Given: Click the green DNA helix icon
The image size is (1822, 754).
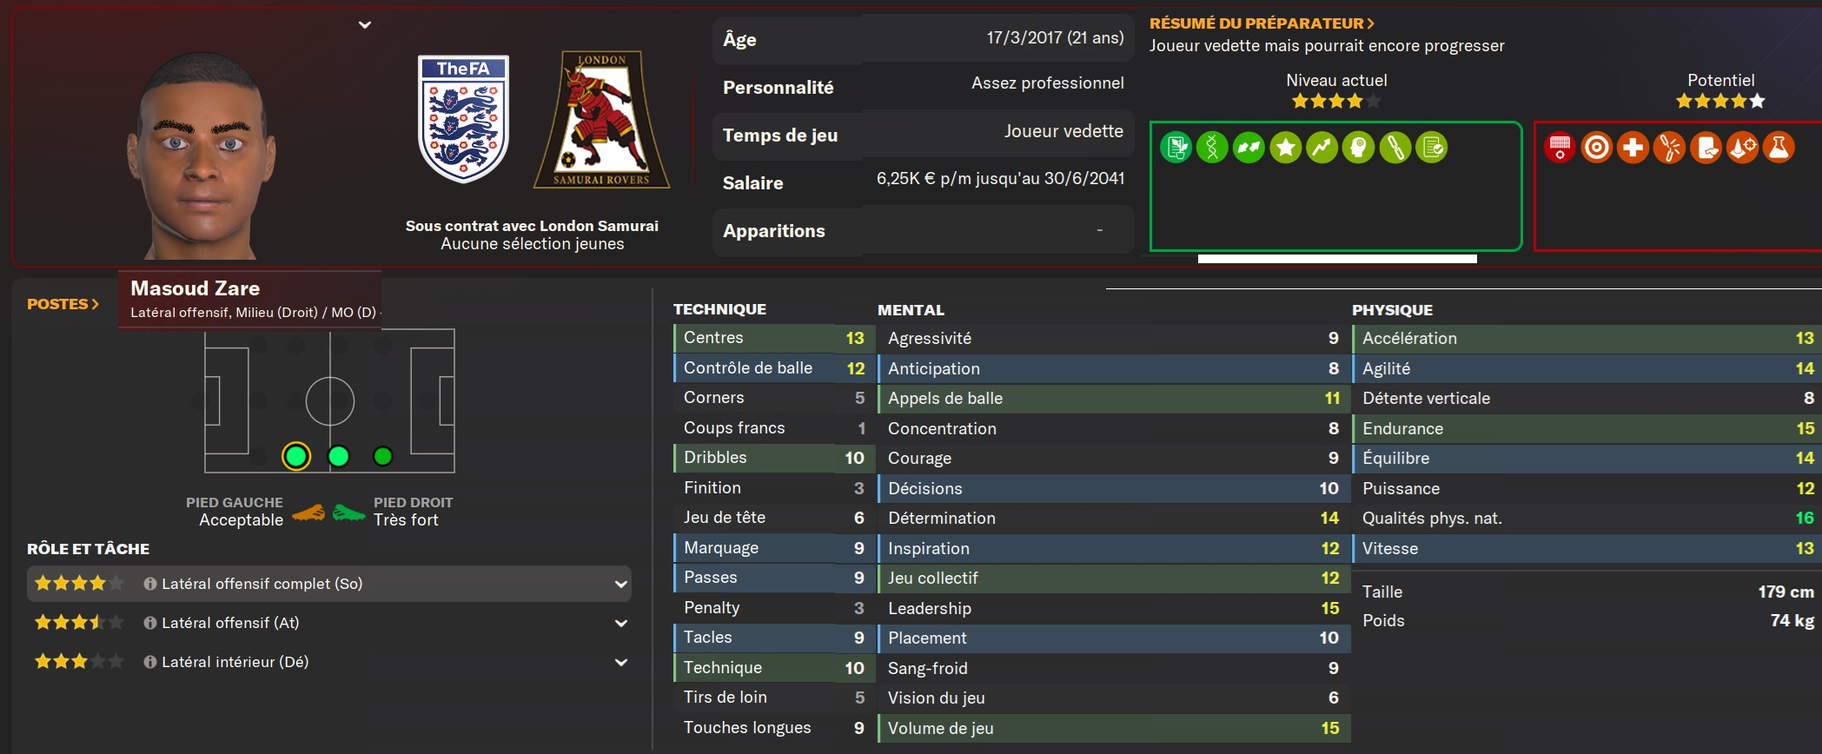Looking at the screenshot, I should [x=1212, y=148].
